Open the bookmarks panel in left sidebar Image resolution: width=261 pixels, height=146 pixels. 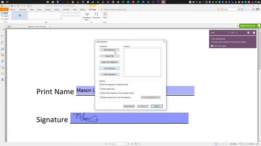coord(2,36)
